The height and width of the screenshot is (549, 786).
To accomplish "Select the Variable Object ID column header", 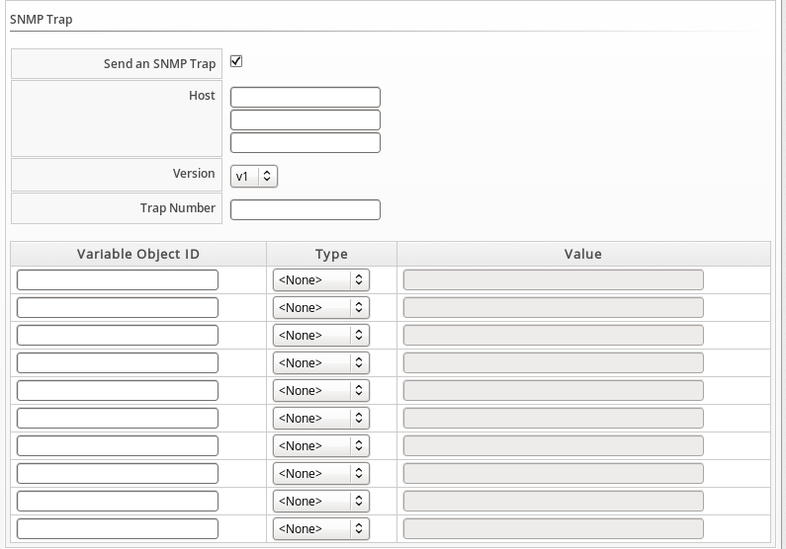I will pyautogui.click(x=138, y=254).
